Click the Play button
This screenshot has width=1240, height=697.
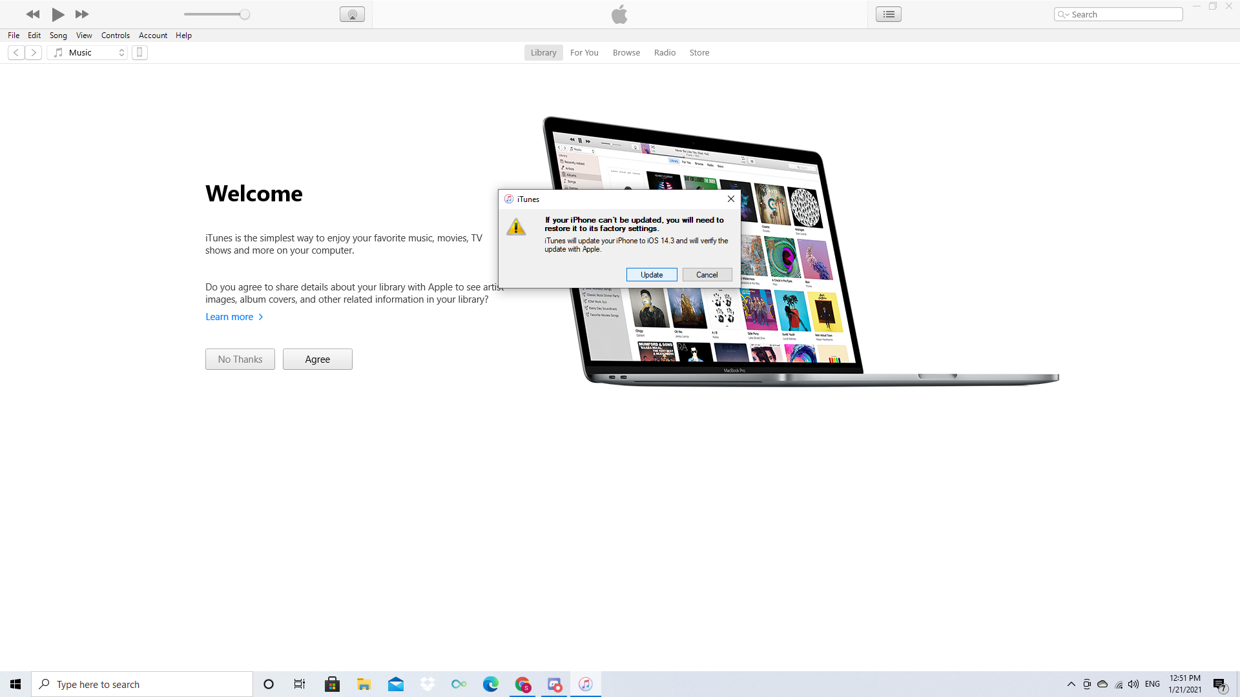tap(57, 14)
